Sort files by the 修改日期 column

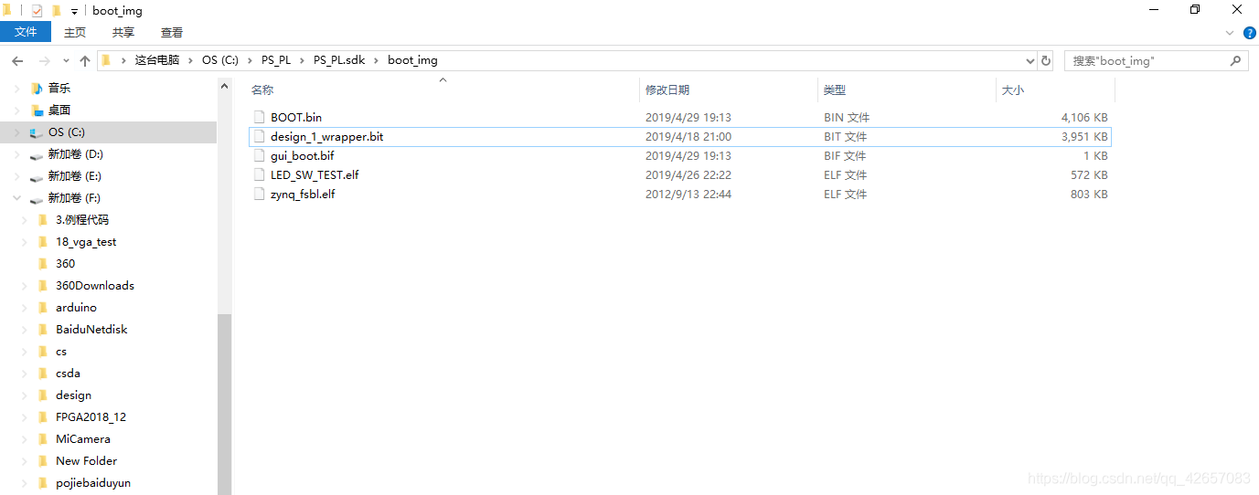coord(667,90)
